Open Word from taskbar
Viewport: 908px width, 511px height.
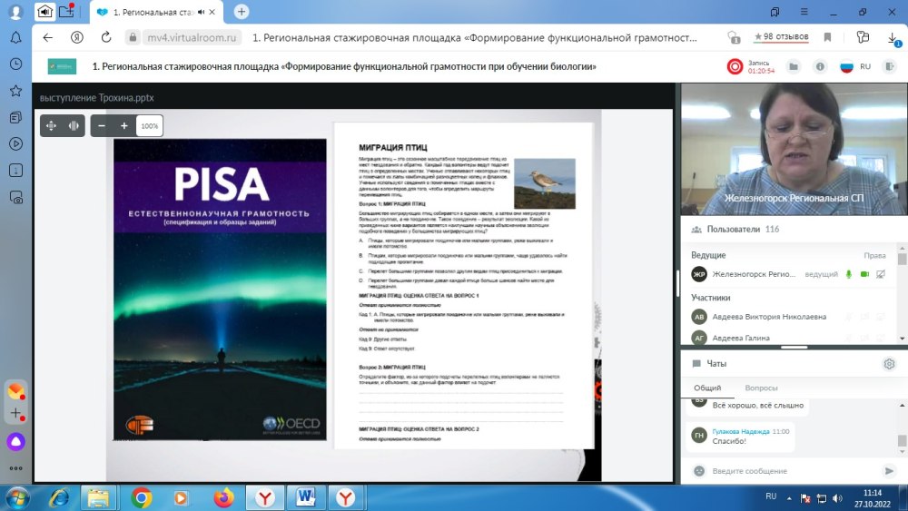coord(305,497)
